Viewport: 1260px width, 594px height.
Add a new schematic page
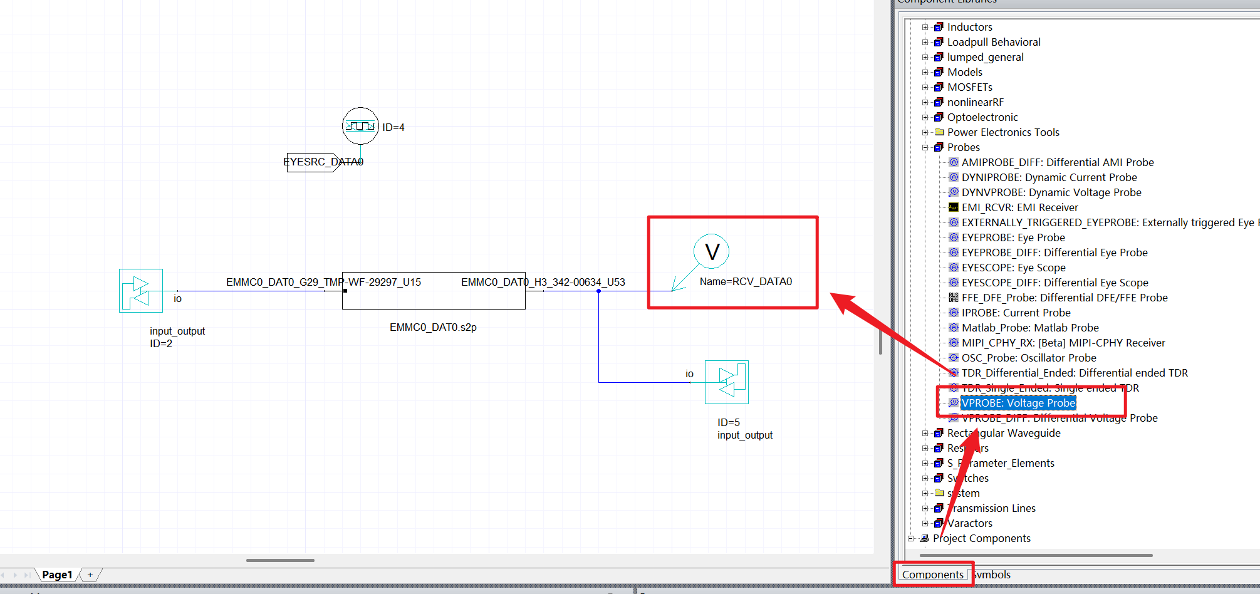(x=90, y=575)
